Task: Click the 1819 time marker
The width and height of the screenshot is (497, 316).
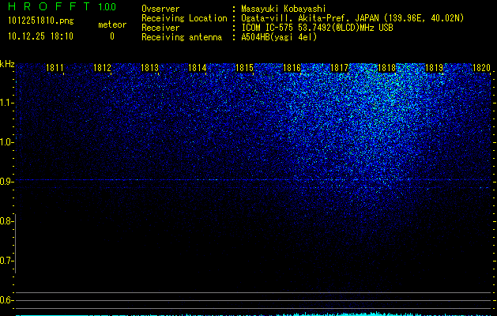Action: 434,68
